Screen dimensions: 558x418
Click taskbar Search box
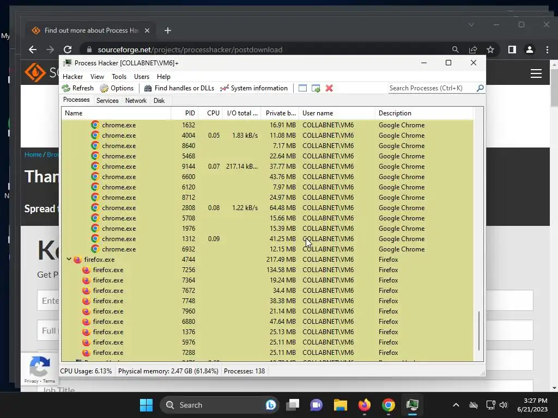tap(219, 405)
